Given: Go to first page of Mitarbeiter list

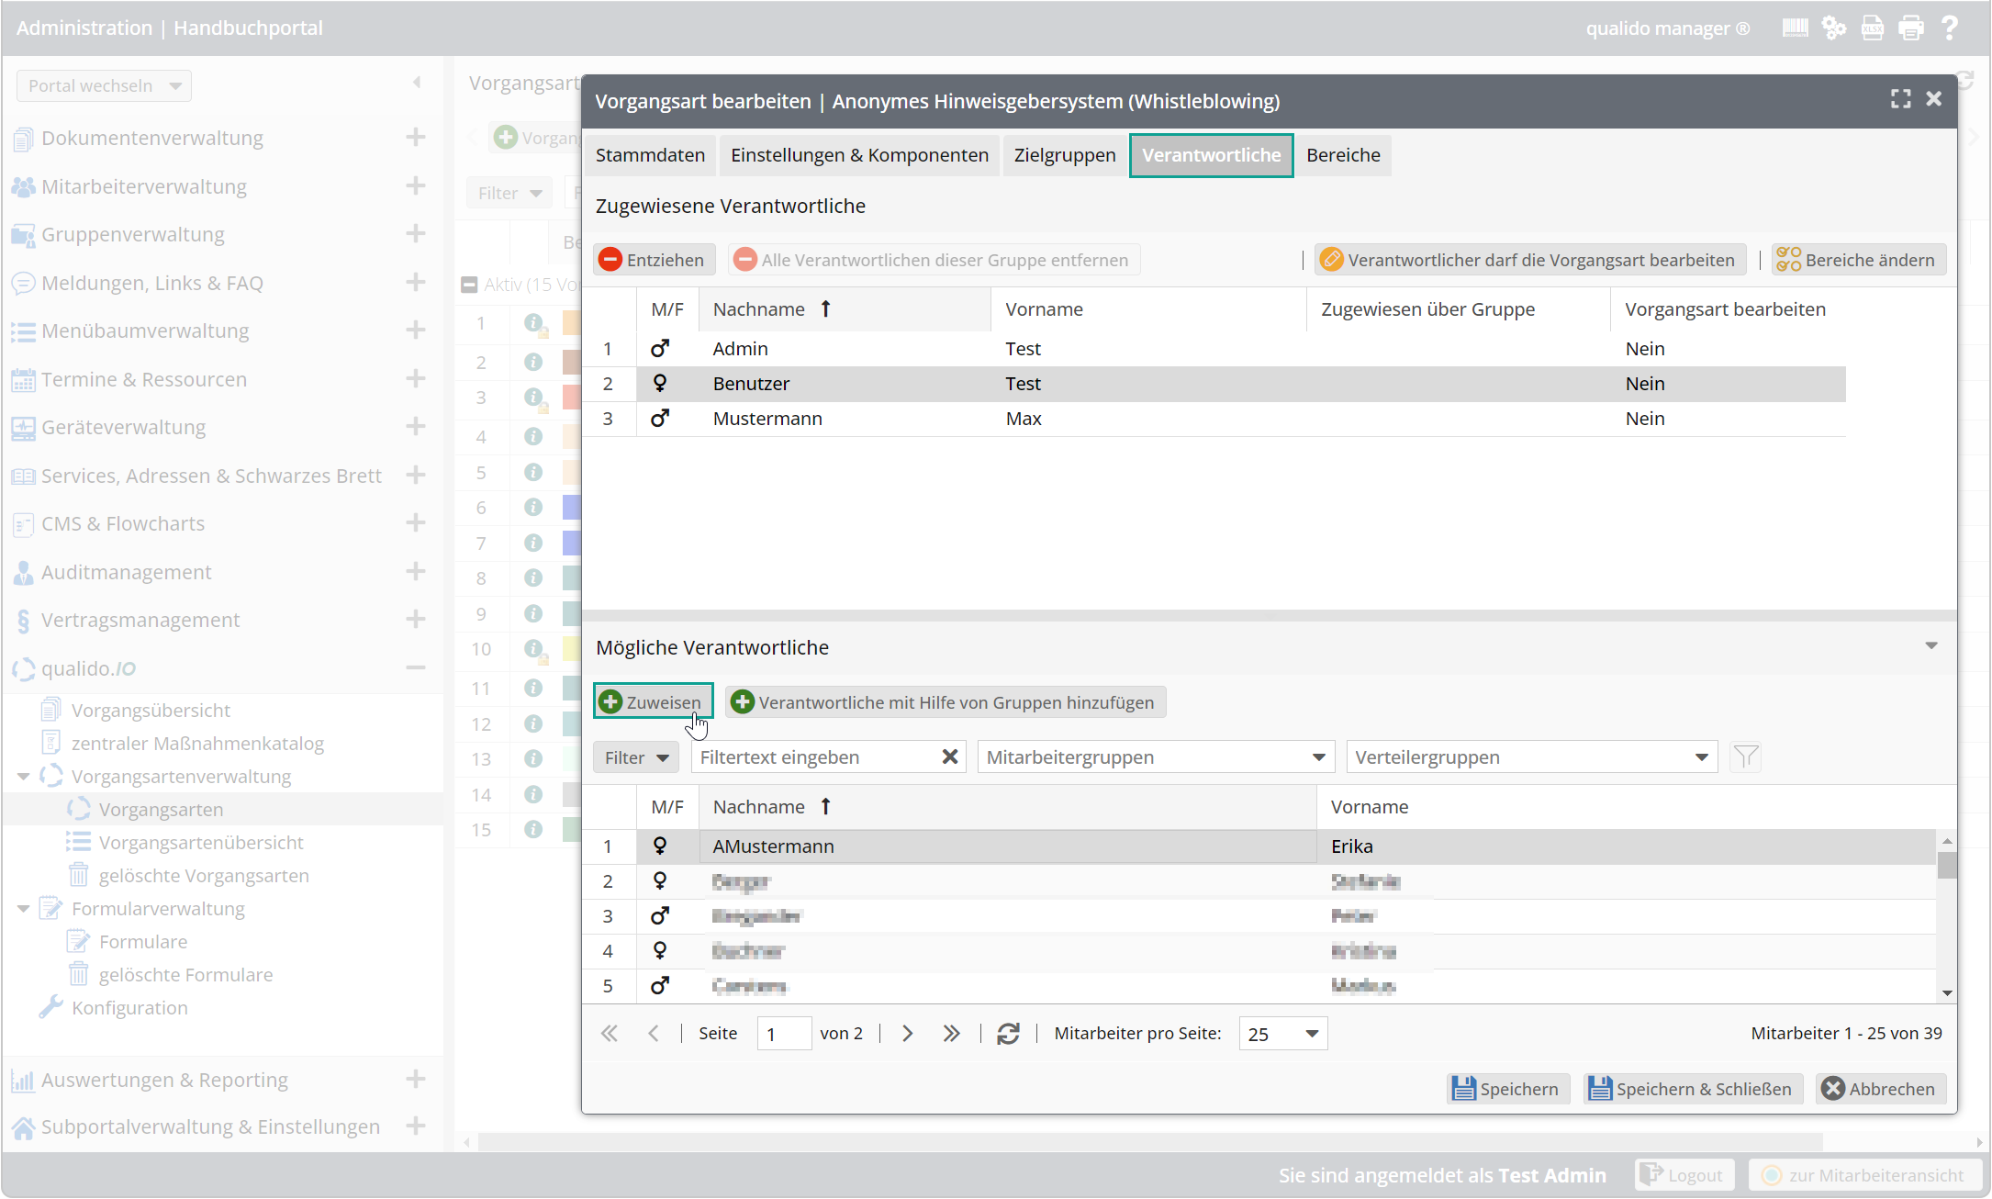Looking at the screenshot, I should coord(609,1034).
